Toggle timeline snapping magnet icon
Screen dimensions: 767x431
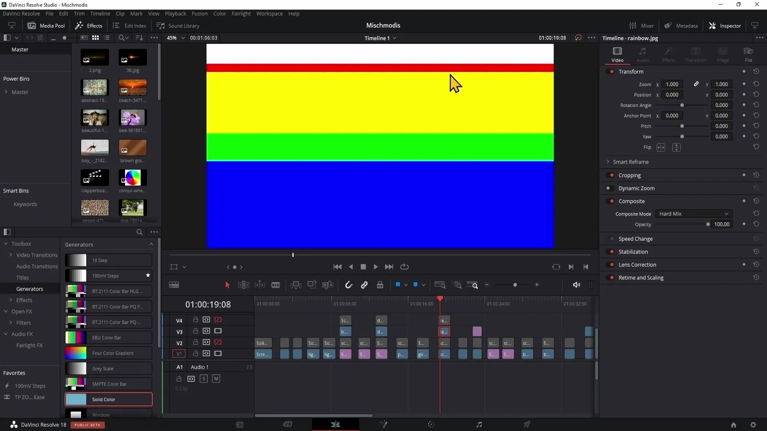click(348, 285)
